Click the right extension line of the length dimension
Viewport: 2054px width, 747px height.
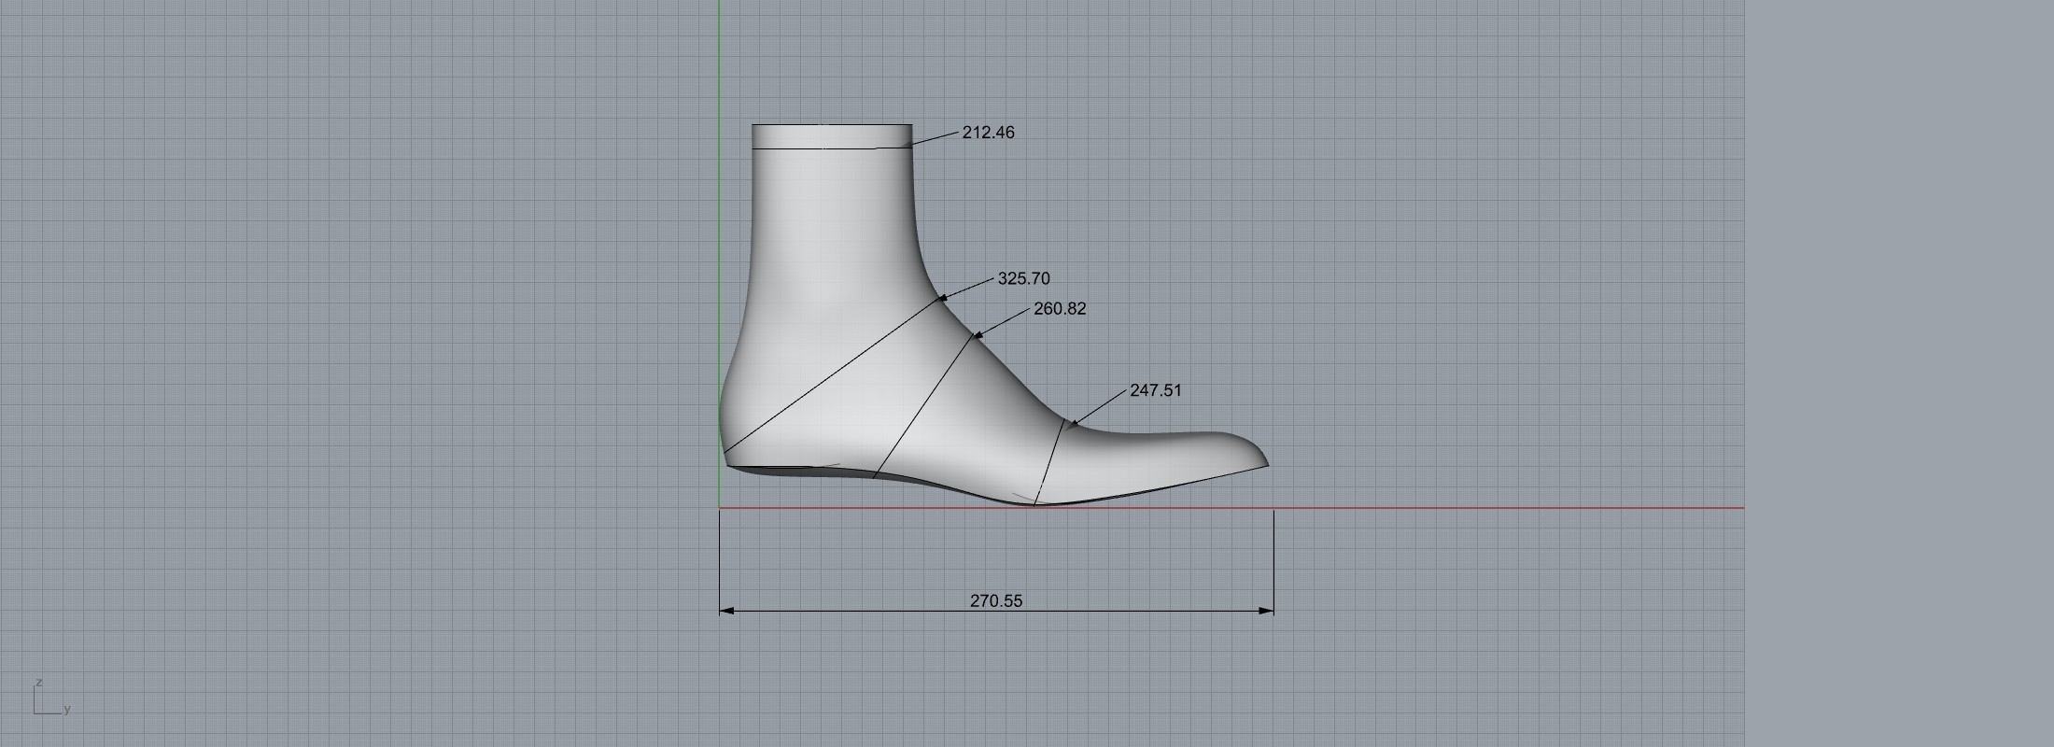pyautogui.click(x=1273, y=560)
